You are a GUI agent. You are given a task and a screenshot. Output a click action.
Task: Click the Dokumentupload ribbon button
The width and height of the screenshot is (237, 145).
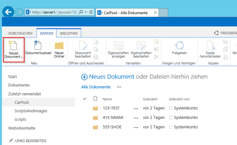click(x=38, y=48)
